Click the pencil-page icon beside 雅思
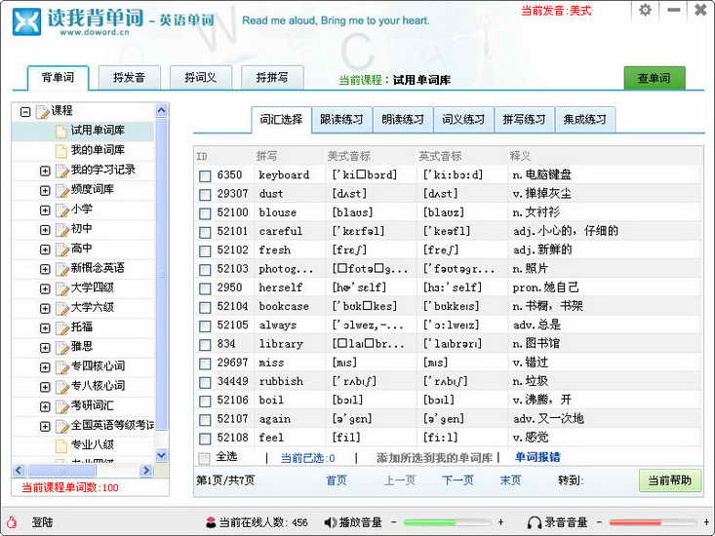The width and height of the screenshot is (715, 536). coord(62,348)
